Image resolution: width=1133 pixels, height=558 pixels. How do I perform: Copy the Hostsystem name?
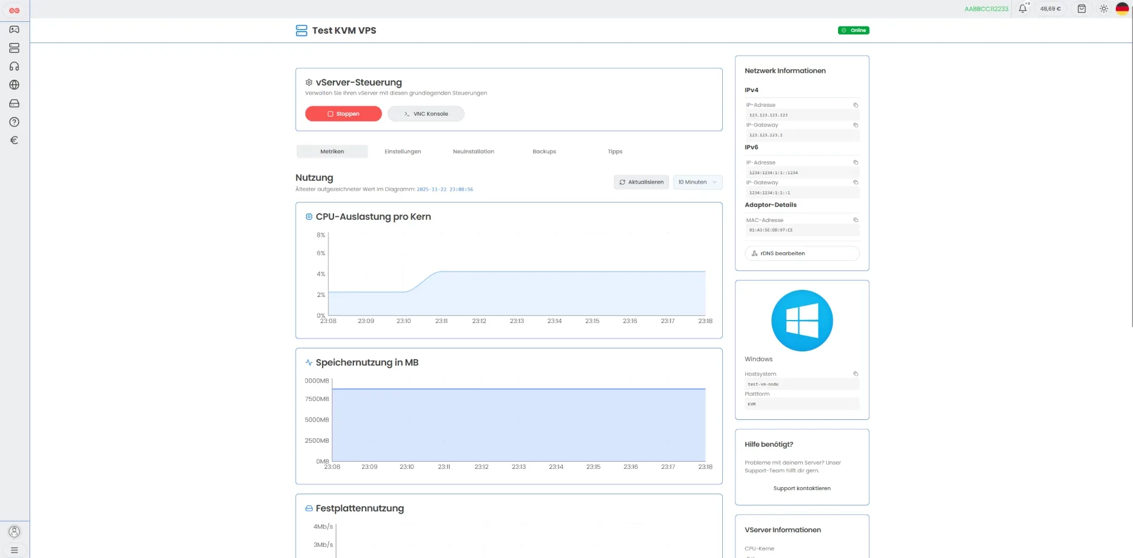(855, 374)
